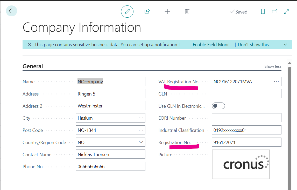Screen dimensions: 297x190
Task: Click Don't show this again link
Action: pos(256,45)
